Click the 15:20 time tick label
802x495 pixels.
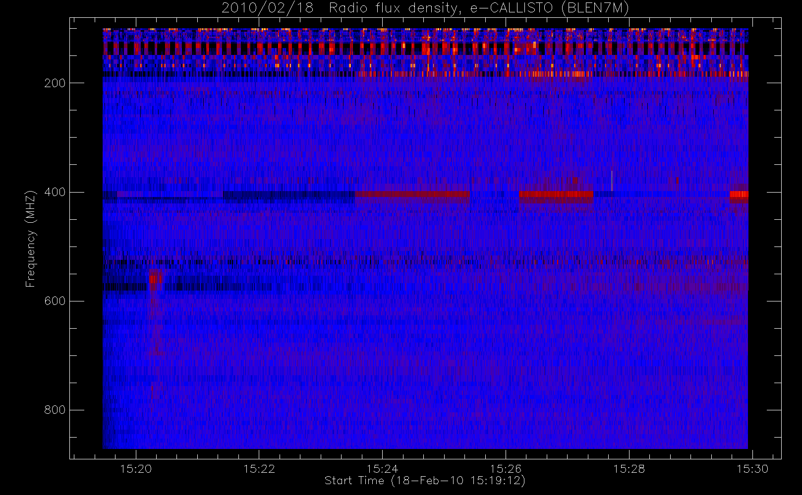[x=136, y=469]
